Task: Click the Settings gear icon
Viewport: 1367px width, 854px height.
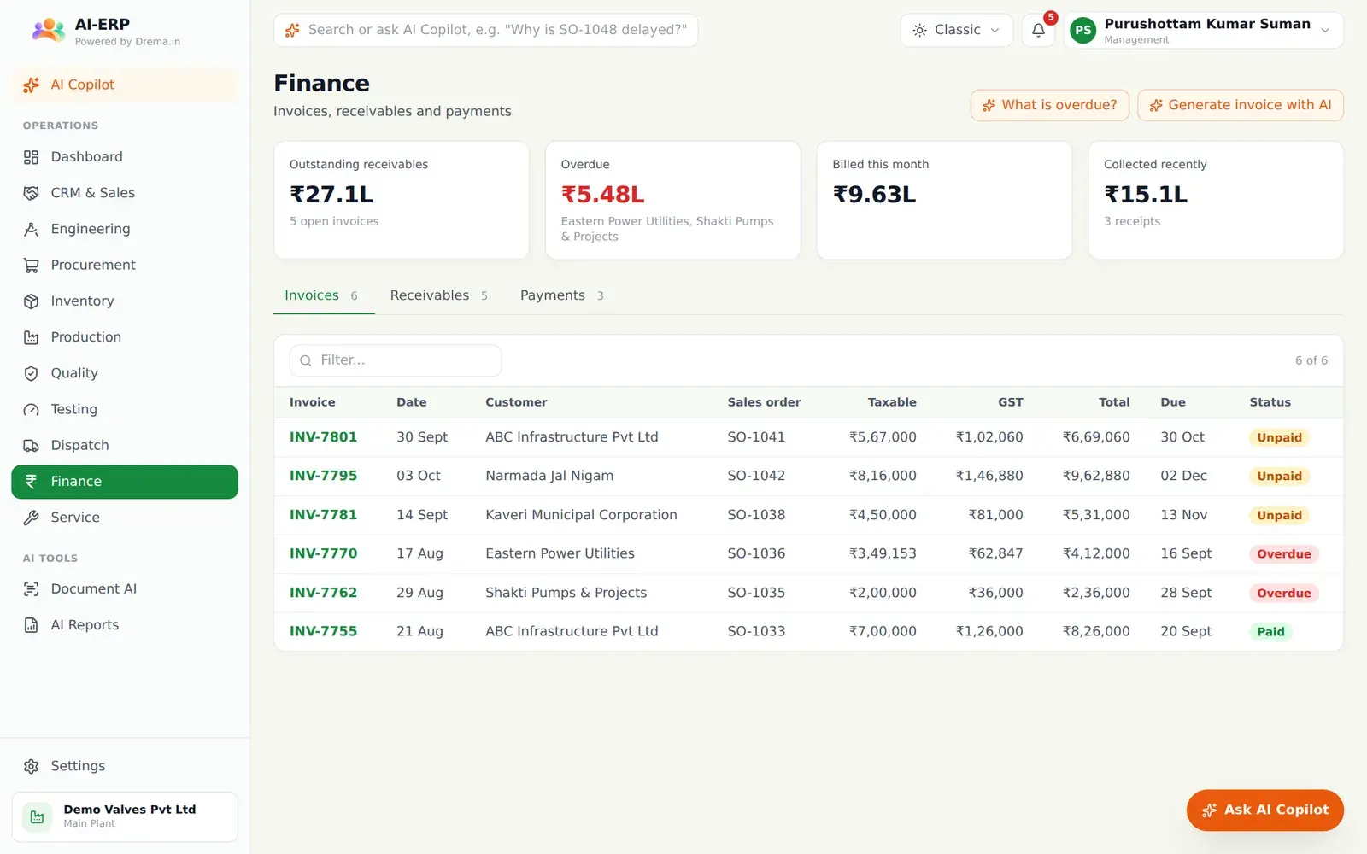Action: (32, 766)
